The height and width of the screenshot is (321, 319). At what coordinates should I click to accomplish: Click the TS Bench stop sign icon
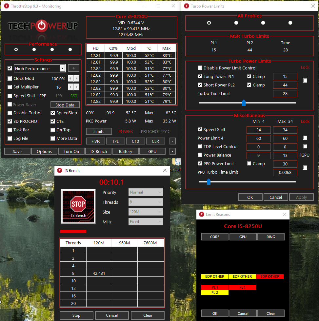[78, 206]
